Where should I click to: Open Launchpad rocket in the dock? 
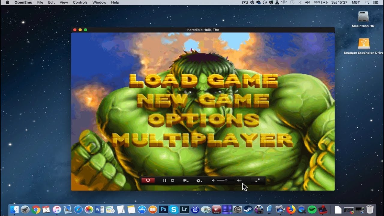pyautogui.click(x=25, y=209)
